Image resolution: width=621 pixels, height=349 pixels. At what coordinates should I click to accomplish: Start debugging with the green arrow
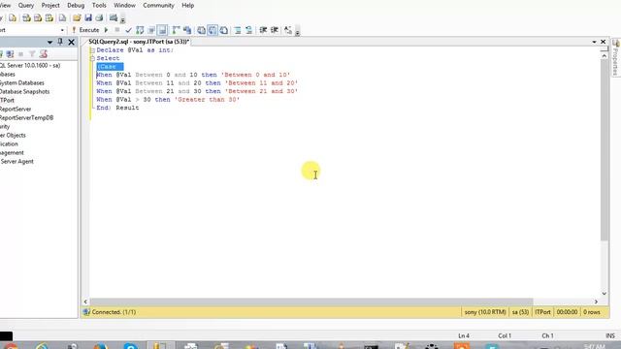coord(106,30)
